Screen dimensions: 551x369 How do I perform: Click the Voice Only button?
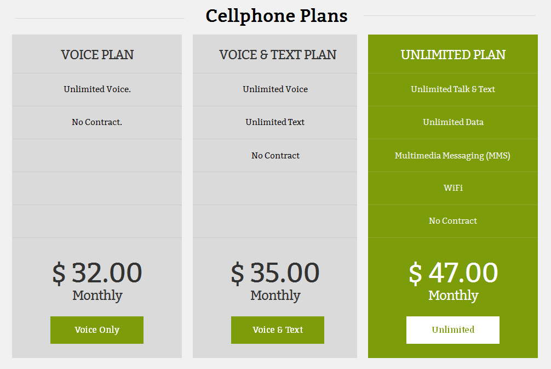click(97, 330)
